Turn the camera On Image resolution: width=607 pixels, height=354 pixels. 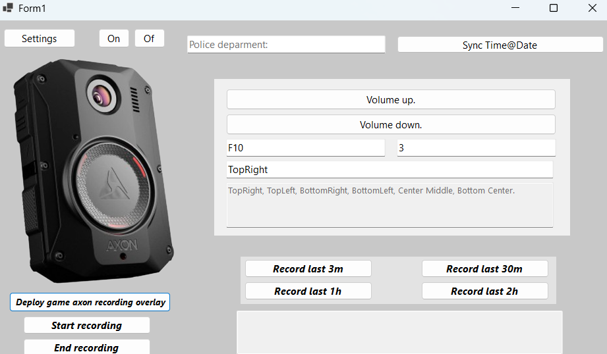coord(114,39)
